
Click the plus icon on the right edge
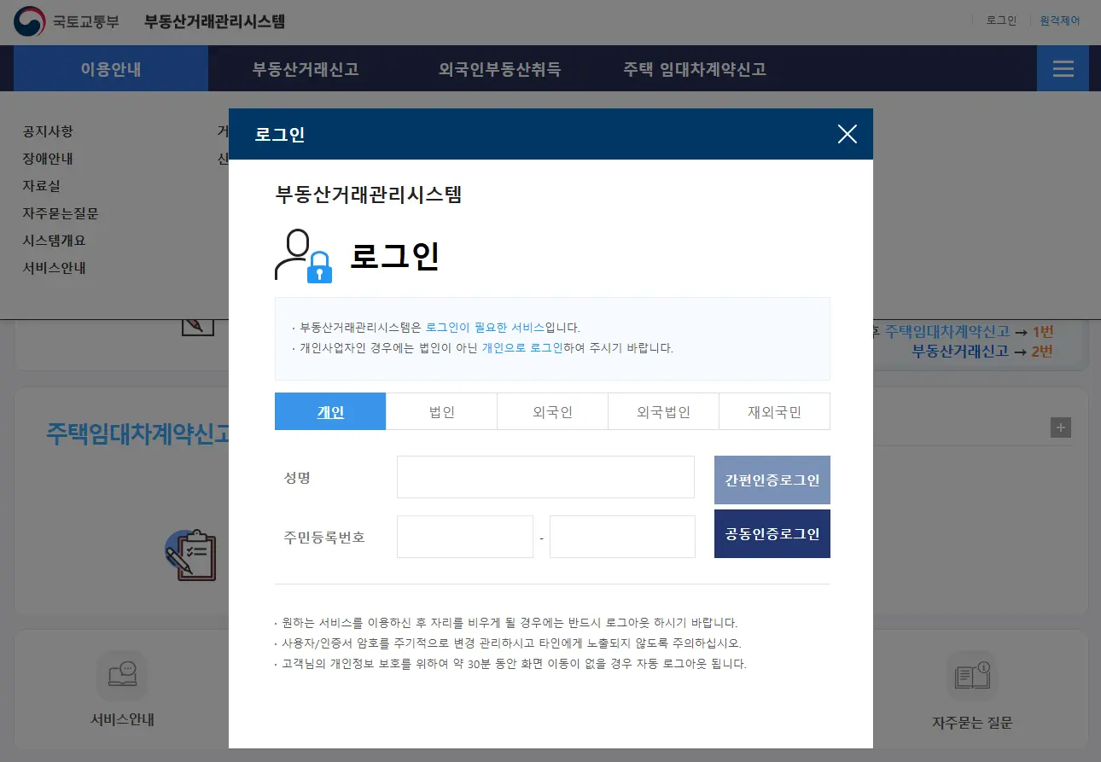click(x=1060, y=428)
